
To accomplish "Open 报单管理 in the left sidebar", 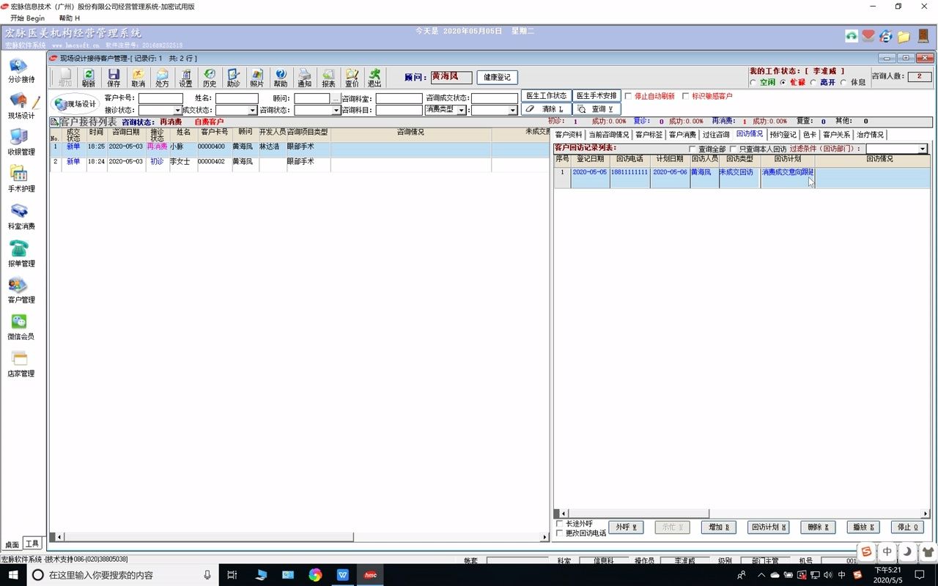I will (x=21, y=254).
